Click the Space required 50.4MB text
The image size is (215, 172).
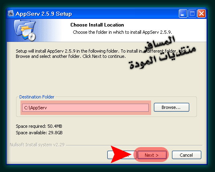(x=39, y=126)
